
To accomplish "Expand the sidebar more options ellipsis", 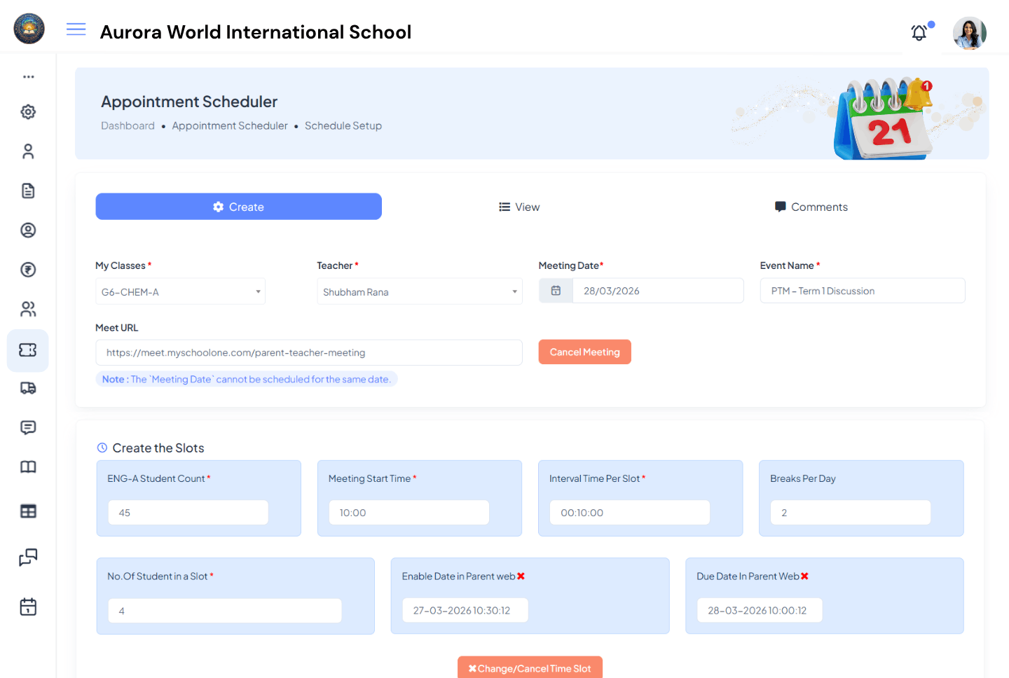I will (x=28, y=76).
